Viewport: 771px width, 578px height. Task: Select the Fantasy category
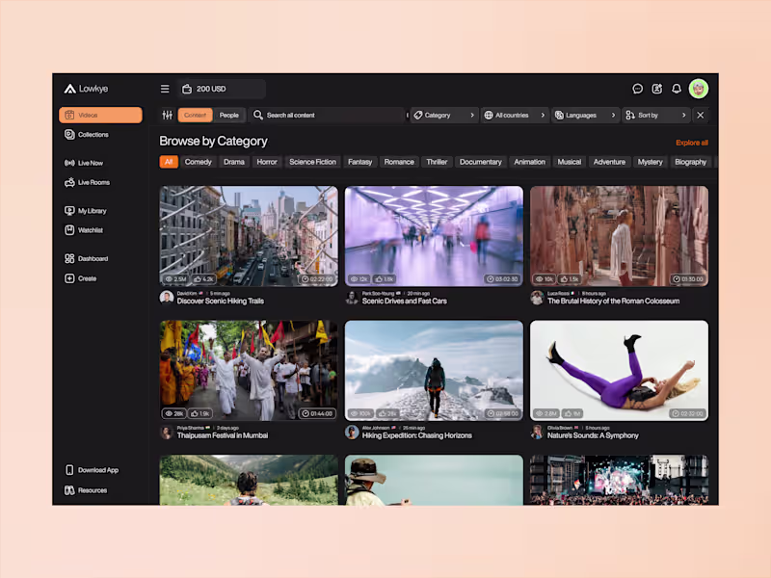point(359,162)
